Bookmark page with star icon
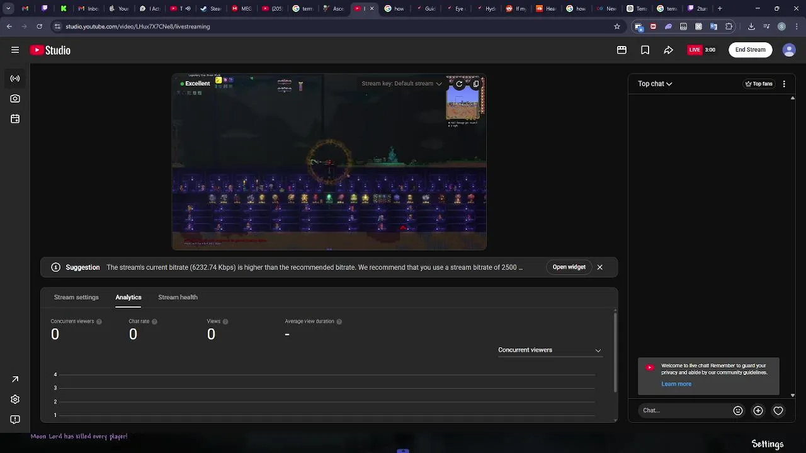This screenshot has width=806, height=453. click(x=617, y=26)
